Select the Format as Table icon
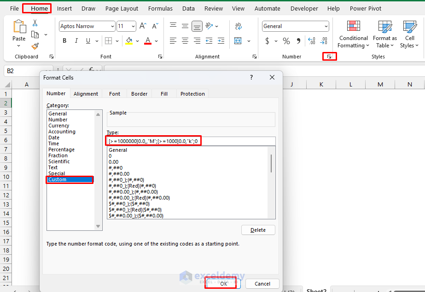The width and height of the screenshot is (425, 292). 384,33
